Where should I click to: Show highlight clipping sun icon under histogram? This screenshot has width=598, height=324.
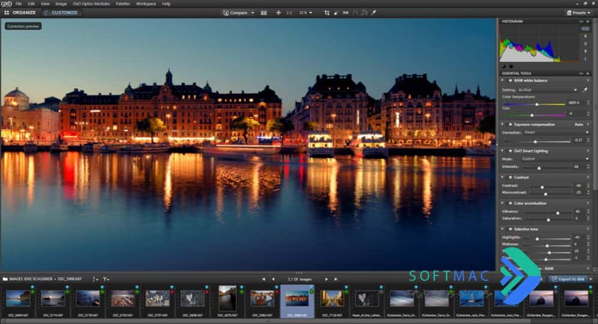[x=511, y=67]
